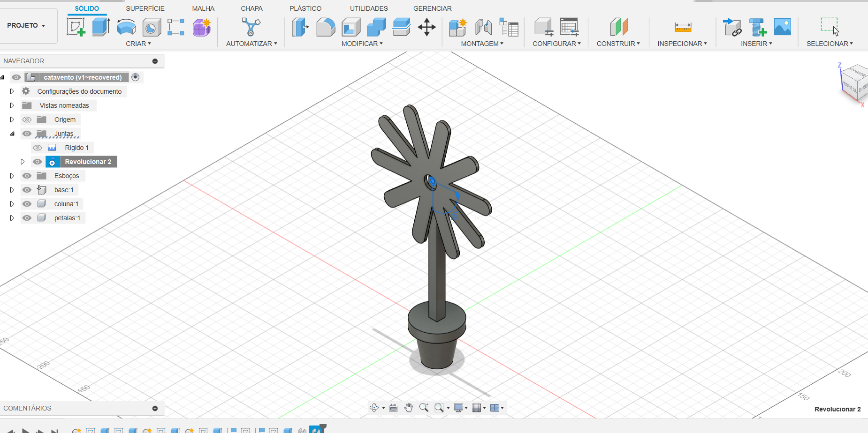Image resolution: width=868 pixels, height=433 pixels.
Task: Select the Hole tool icon
Action: click(151, 27)
